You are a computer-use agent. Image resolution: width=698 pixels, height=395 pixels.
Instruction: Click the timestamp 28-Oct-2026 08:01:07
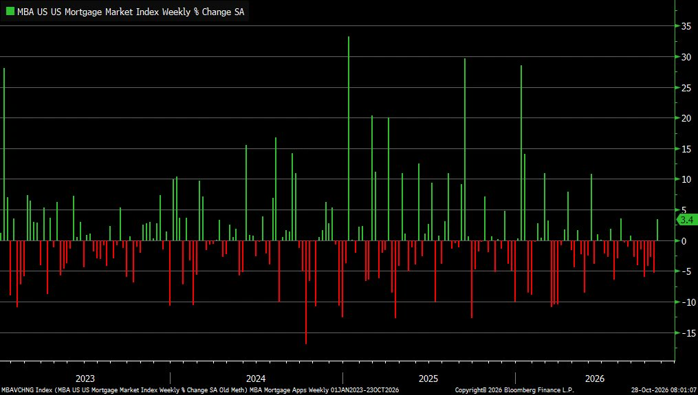click(x=664, y=390)
